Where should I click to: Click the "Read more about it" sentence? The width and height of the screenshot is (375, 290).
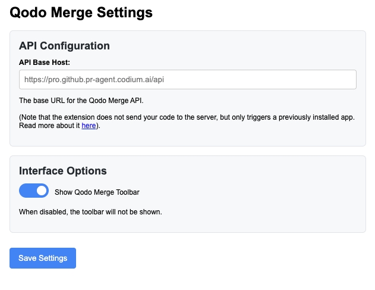point(50,126)
